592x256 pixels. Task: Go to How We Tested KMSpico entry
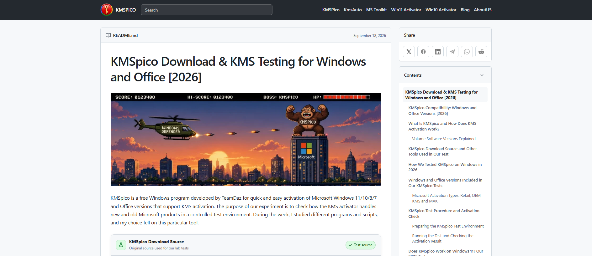[x=445, y=167]
